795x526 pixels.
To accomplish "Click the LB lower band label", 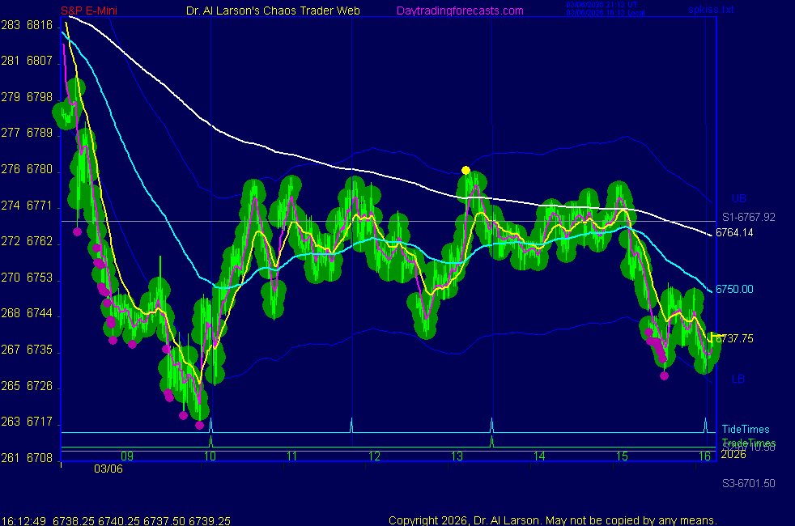I will tap(738, 379).
